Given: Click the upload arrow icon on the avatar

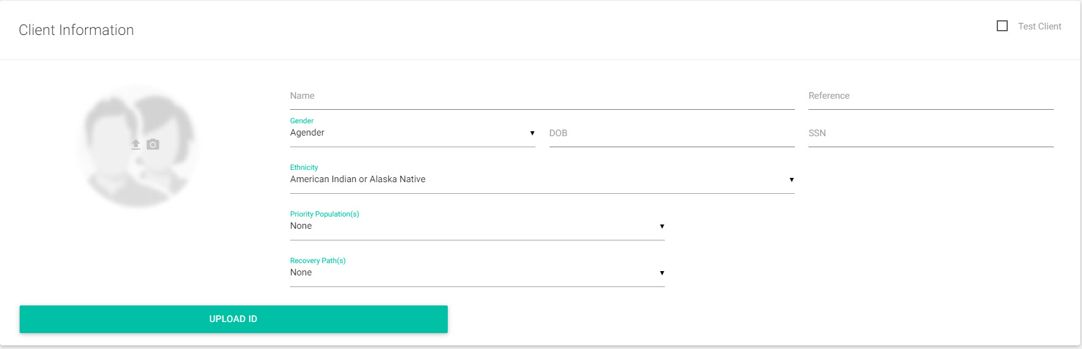Looking at the screenshot, I should coord(136,145).
